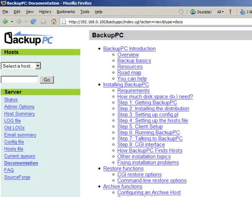Image resolution: width=252 pixels, height=197 pixels.
Task: Jump to the Resources section
Action: tap(130, 67)
